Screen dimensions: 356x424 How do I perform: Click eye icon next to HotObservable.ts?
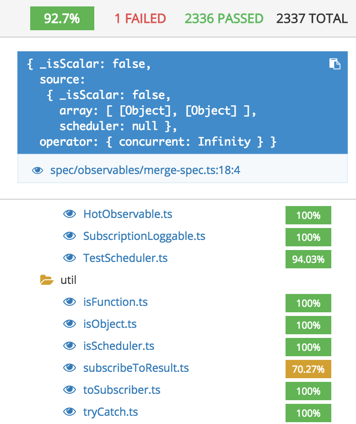pos(70,214)
